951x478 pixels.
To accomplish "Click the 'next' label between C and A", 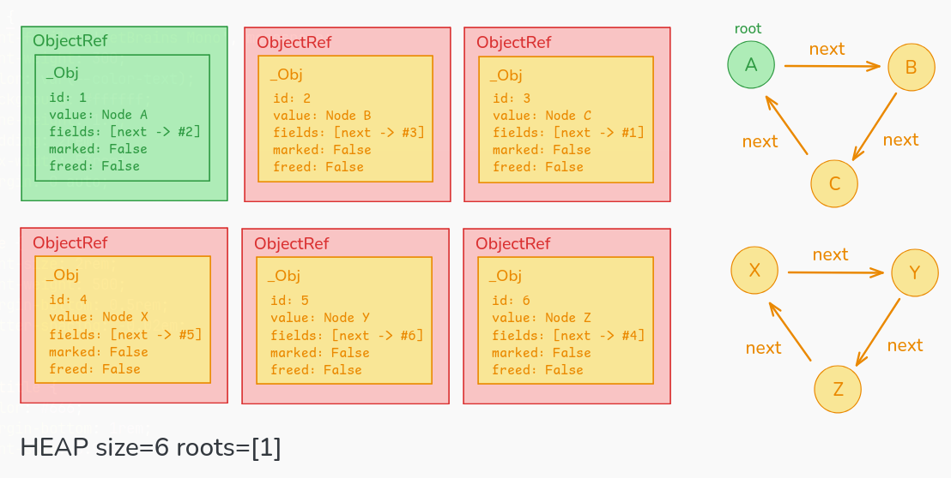I will pos(760,141).
